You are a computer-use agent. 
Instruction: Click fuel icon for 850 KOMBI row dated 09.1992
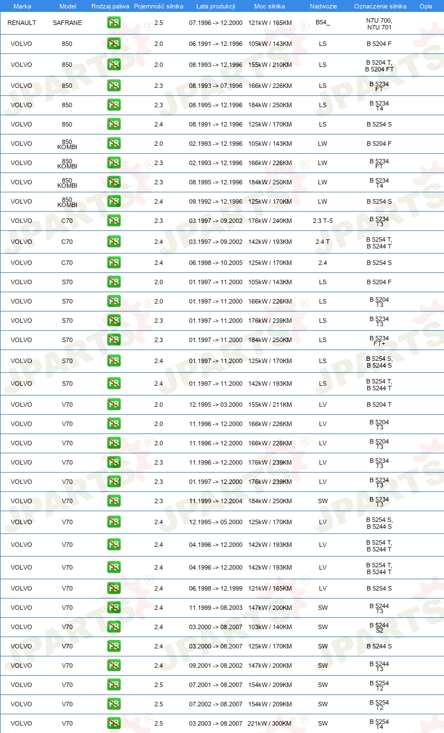tap(114, 201)
